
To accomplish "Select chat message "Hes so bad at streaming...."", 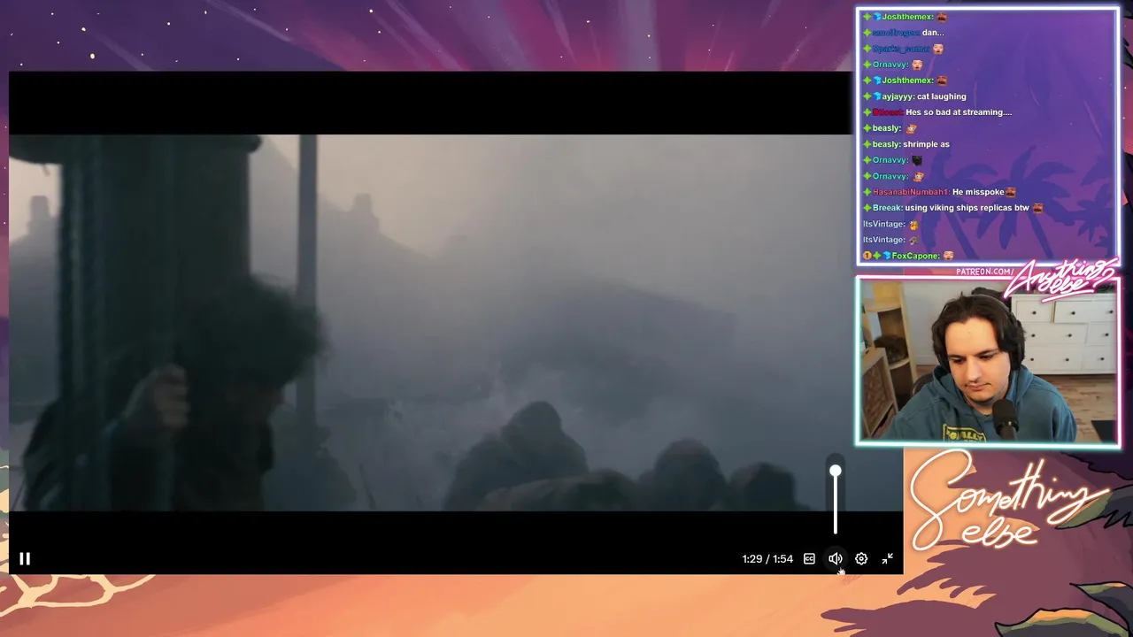I will click(959, 112).
